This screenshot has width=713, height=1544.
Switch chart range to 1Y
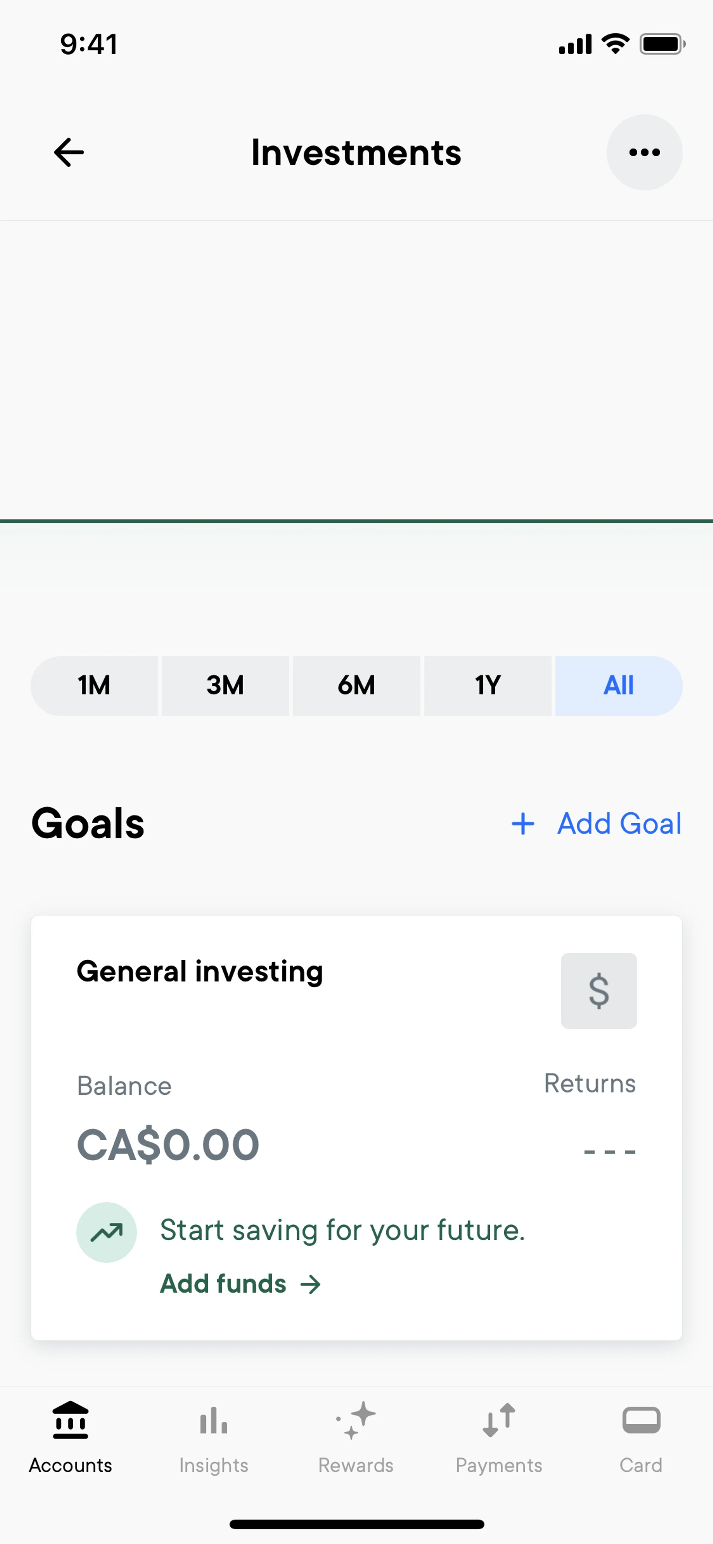coord(488,686)
